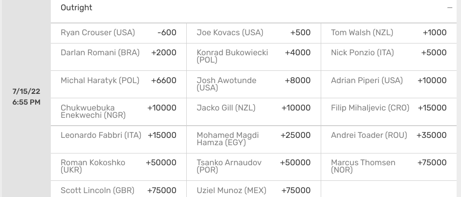Click Konrad Bukowiecki (POL) +4000 cell
Screen dimensions: 461x197
tap(254, 57)
